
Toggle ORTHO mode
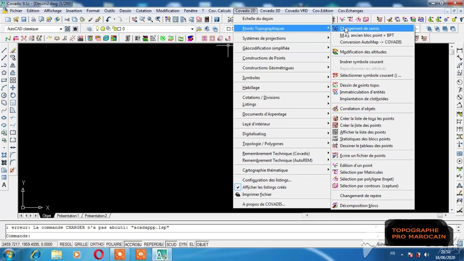tap(97, 244)
